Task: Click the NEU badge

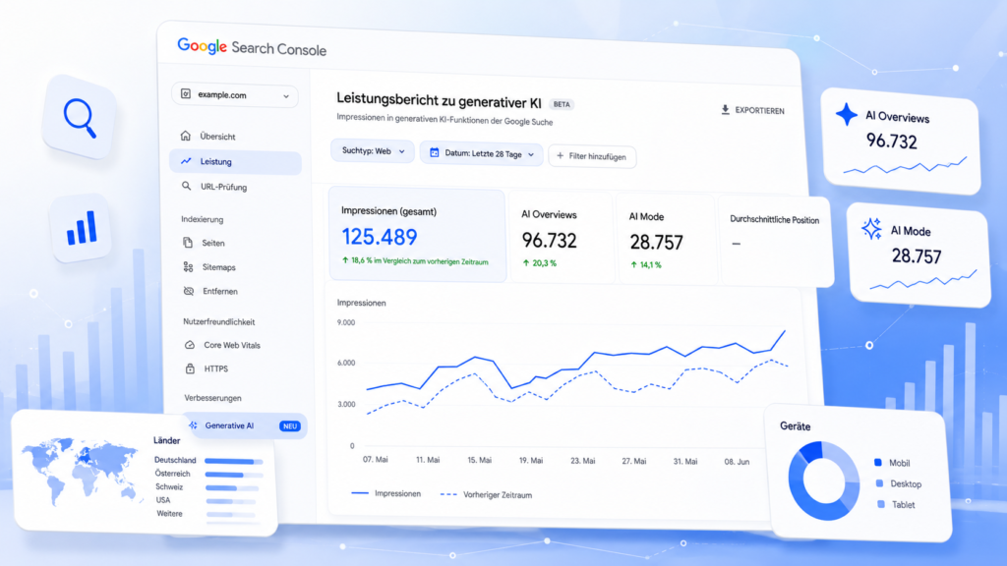Action: point(290,426)
